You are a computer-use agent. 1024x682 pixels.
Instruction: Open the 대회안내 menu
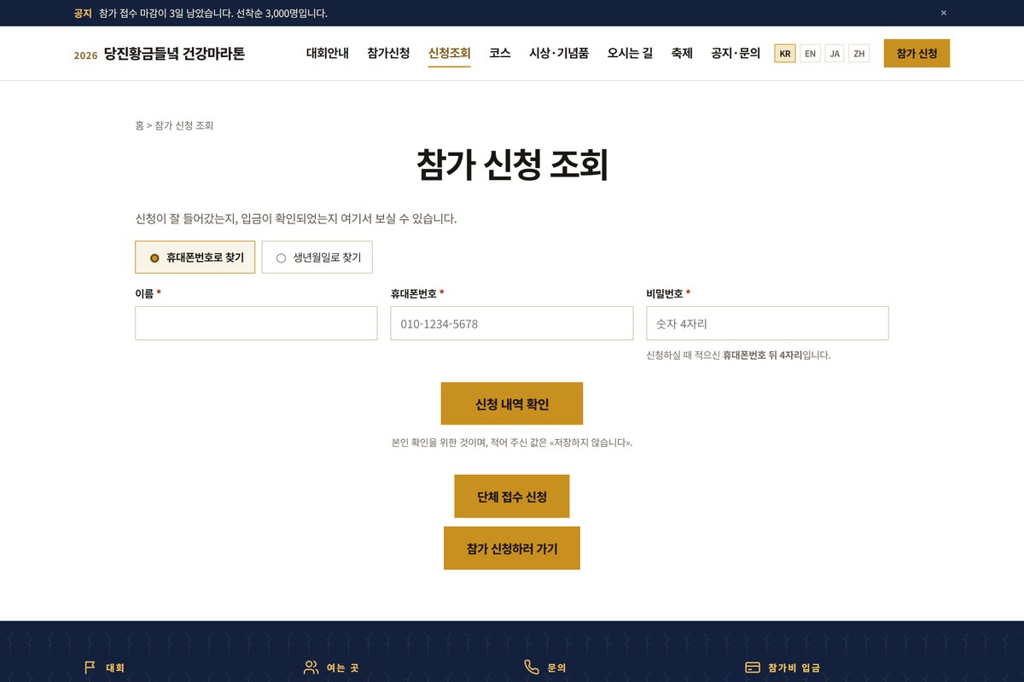coord(328,53)
